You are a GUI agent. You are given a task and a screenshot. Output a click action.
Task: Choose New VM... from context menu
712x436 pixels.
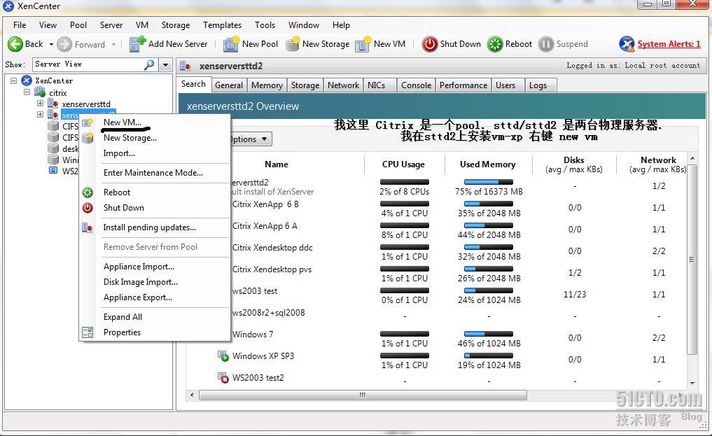(x=122, y=122)
